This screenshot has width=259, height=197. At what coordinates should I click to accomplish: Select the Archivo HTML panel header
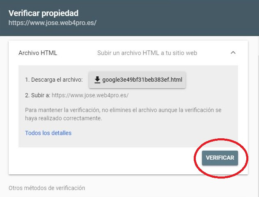tap(128, 53)
